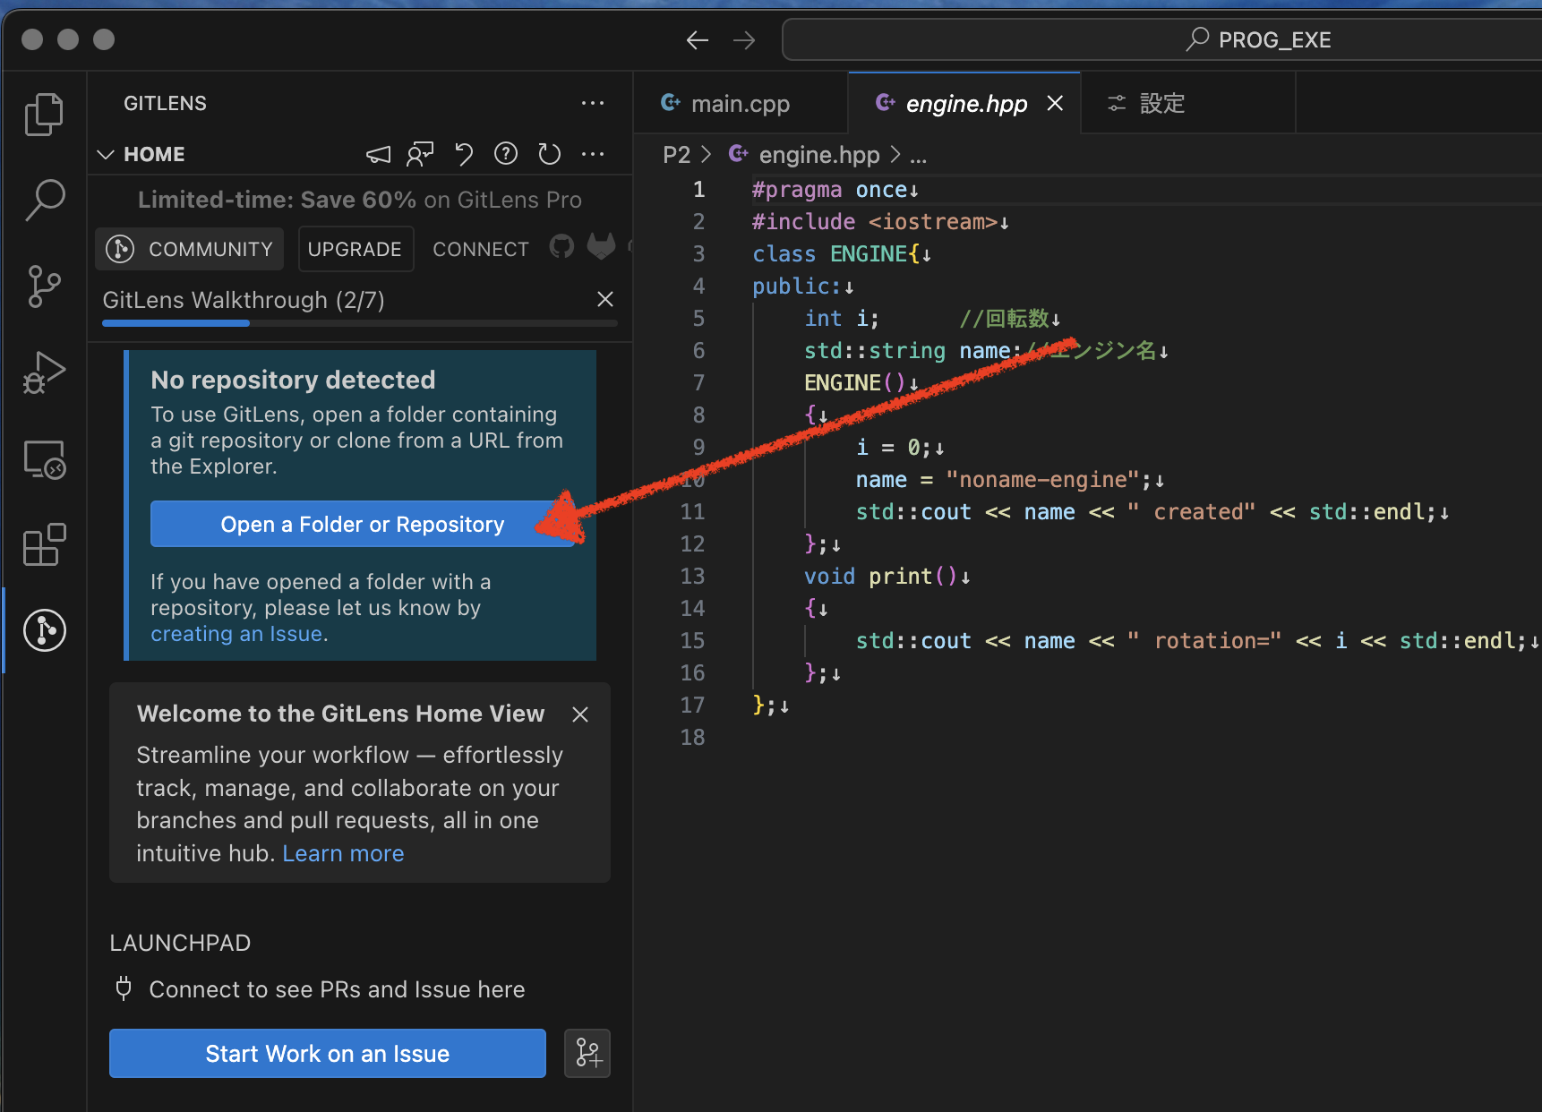This screenshot has height=1112, width=1542.
Task: Open Source Control view in activity bar
Action: pos(44,287)
